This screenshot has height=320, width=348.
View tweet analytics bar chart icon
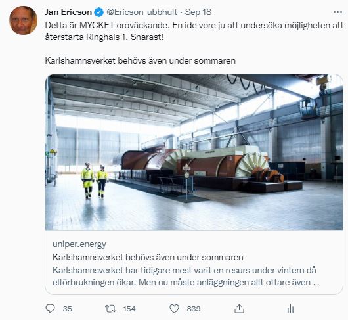[290, 309]
